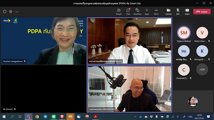Click the Apps plus icon
The image size is (214, 120).
tap(147, 11)
